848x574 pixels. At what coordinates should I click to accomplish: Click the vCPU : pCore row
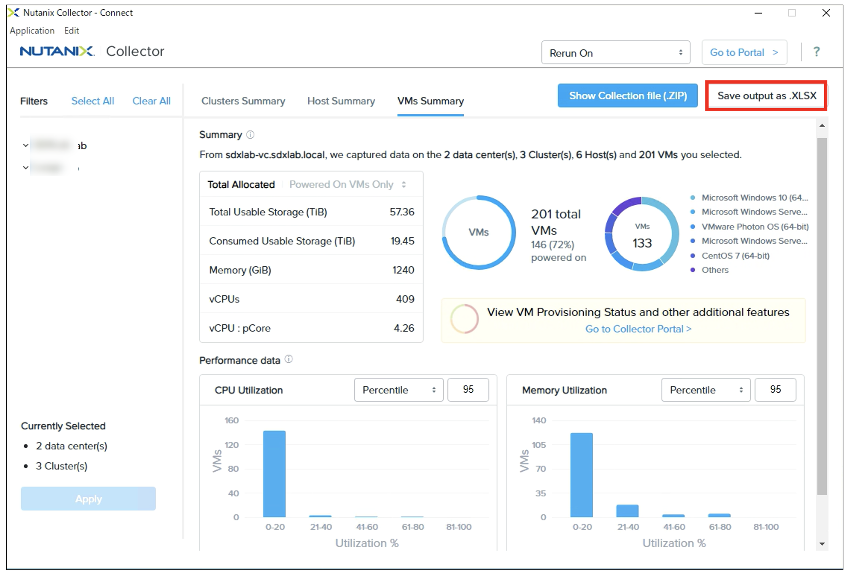(311, 328)
